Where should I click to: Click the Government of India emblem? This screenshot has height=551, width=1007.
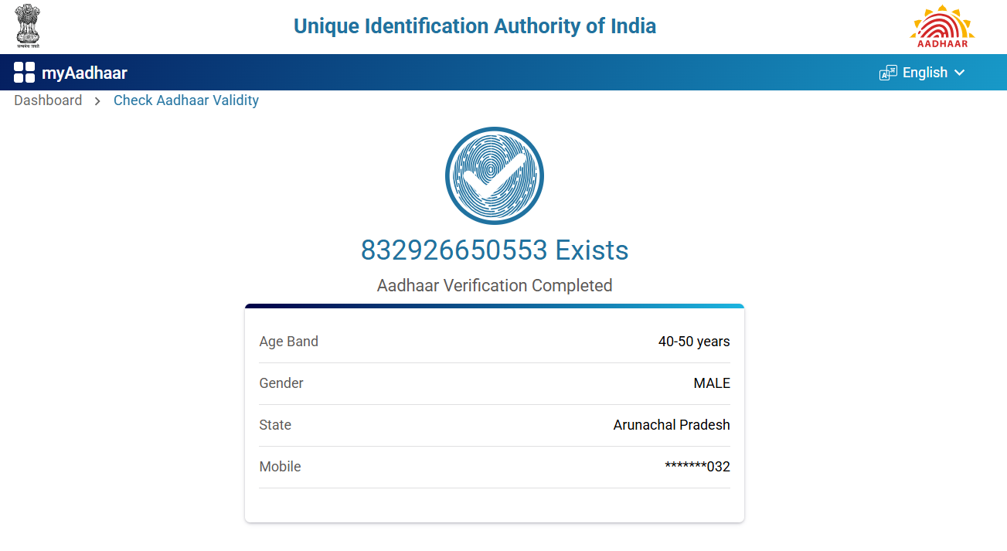(29, 26)
